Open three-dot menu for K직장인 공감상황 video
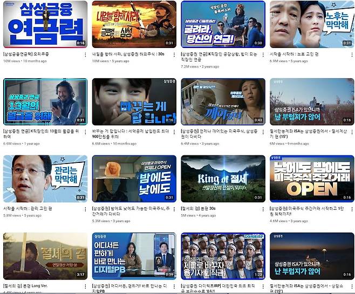Screen dimensions: 355x294 [x=263, y=55]
